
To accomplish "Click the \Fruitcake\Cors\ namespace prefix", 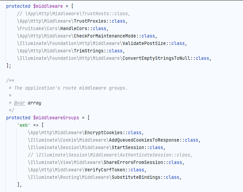I will 39,28.
